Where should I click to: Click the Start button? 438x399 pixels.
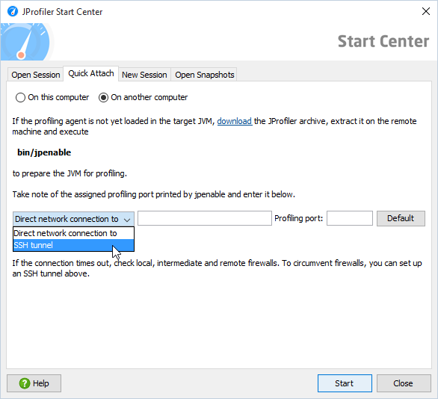tap(345, 383)
